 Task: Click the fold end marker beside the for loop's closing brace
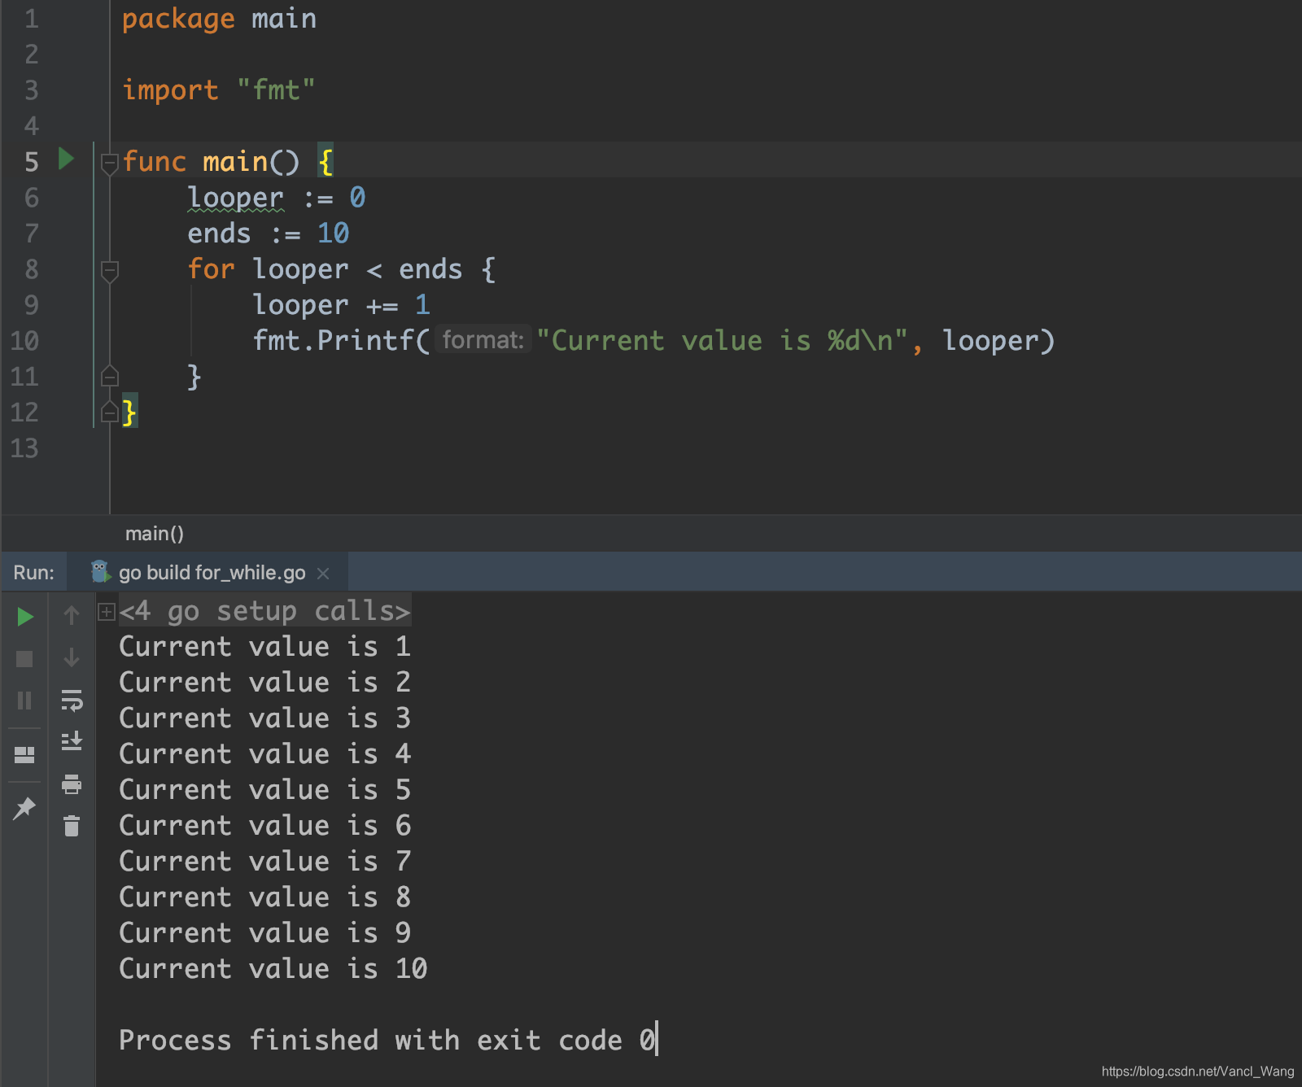pos(110,377)
